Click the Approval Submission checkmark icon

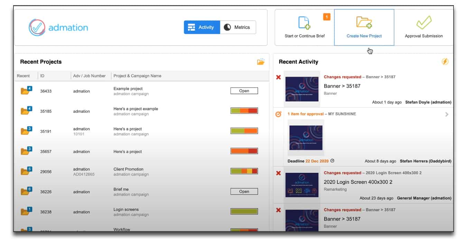(x=424, y=22)
